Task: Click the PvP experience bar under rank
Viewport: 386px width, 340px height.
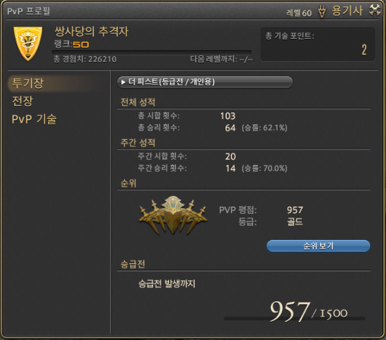Action: coord(152,52)
